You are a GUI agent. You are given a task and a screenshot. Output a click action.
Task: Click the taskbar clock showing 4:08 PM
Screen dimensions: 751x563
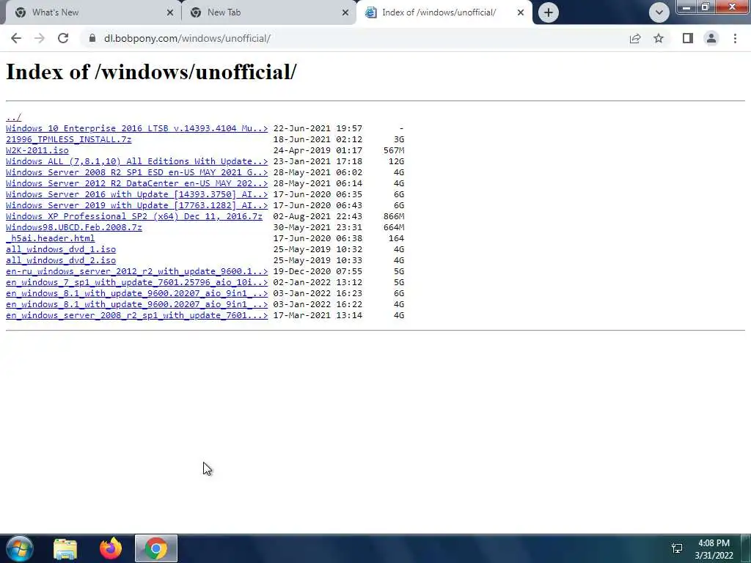tap(714, 543)
